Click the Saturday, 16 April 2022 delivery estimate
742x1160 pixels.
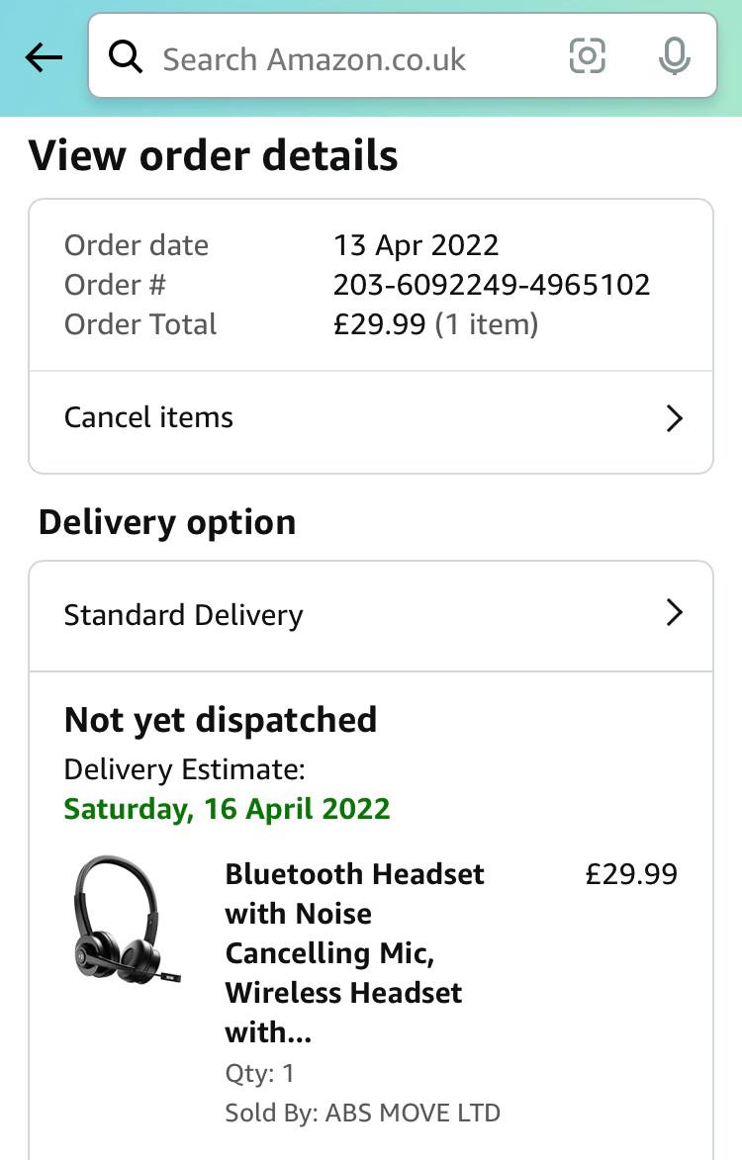(x=228, y=809)
